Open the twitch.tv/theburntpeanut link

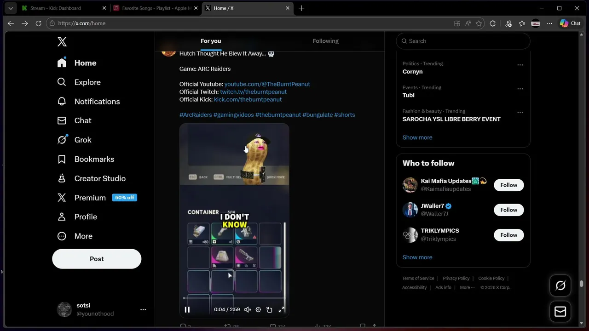click(253, 92)
